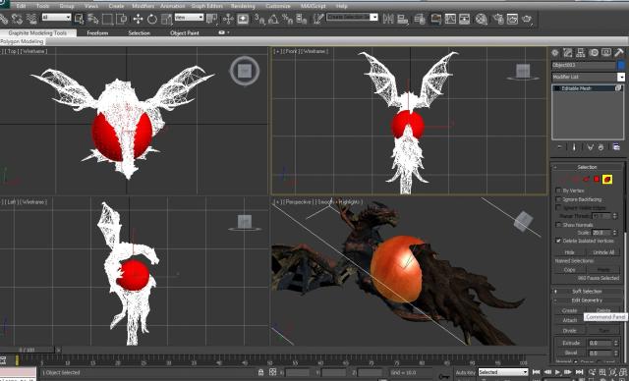Click the Top viewport ViewCube
The image size is (629, 381).
[245, 72]
